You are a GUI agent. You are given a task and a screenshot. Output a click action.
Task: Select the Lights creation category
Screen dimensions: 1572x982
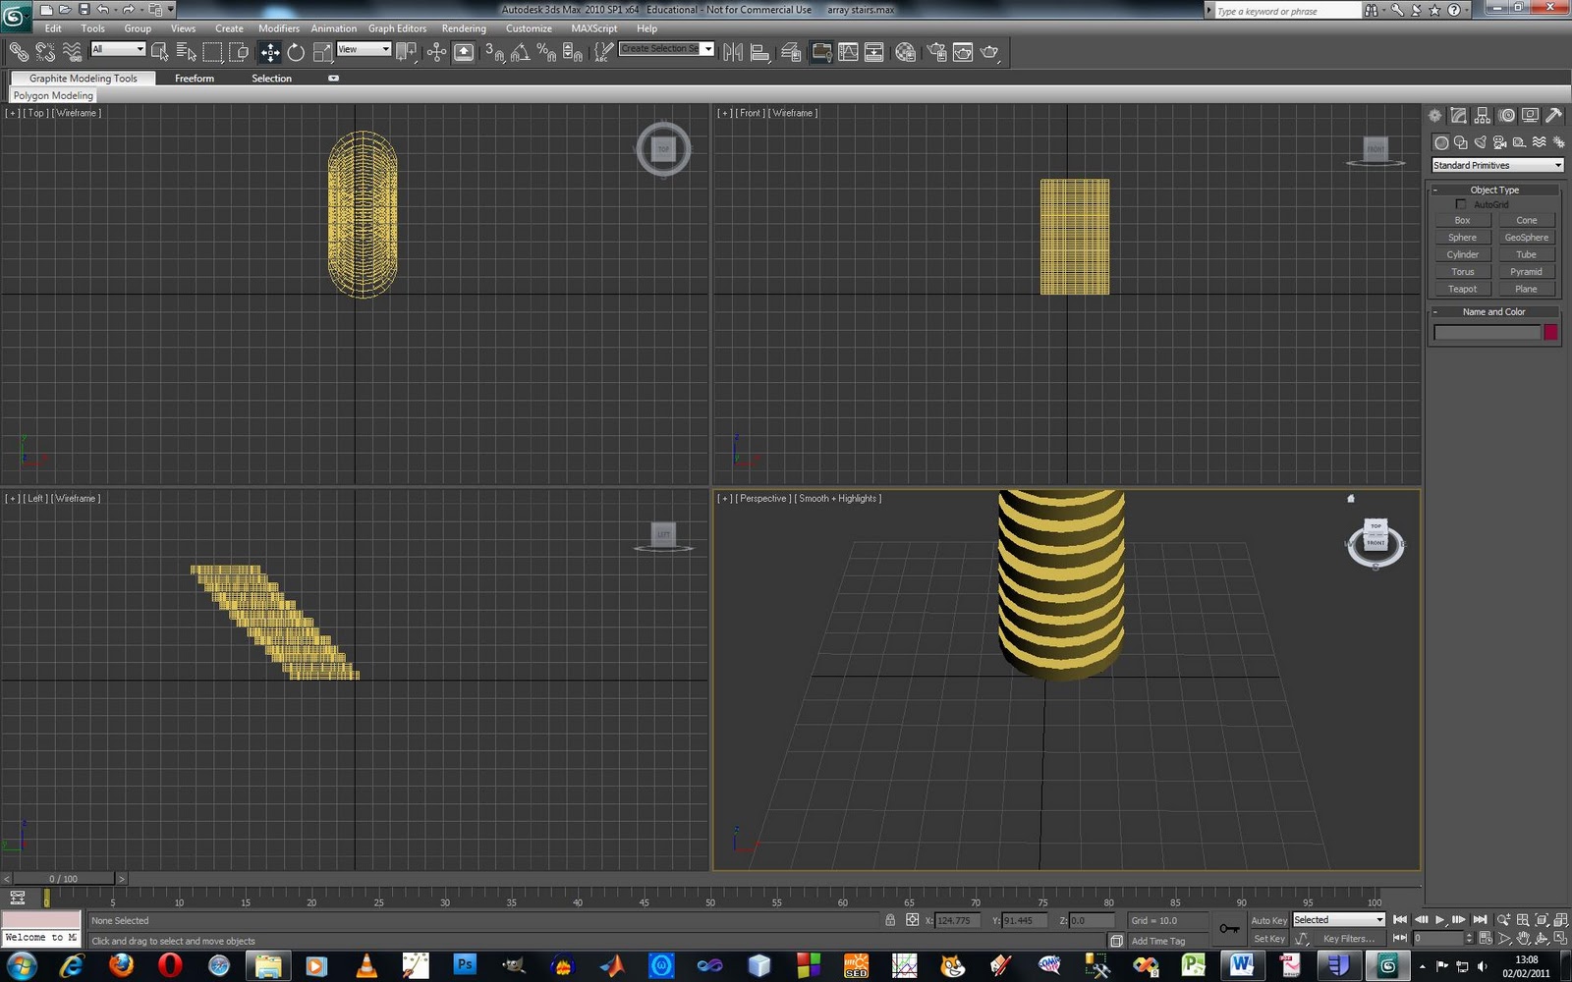tap(1481, 142)
